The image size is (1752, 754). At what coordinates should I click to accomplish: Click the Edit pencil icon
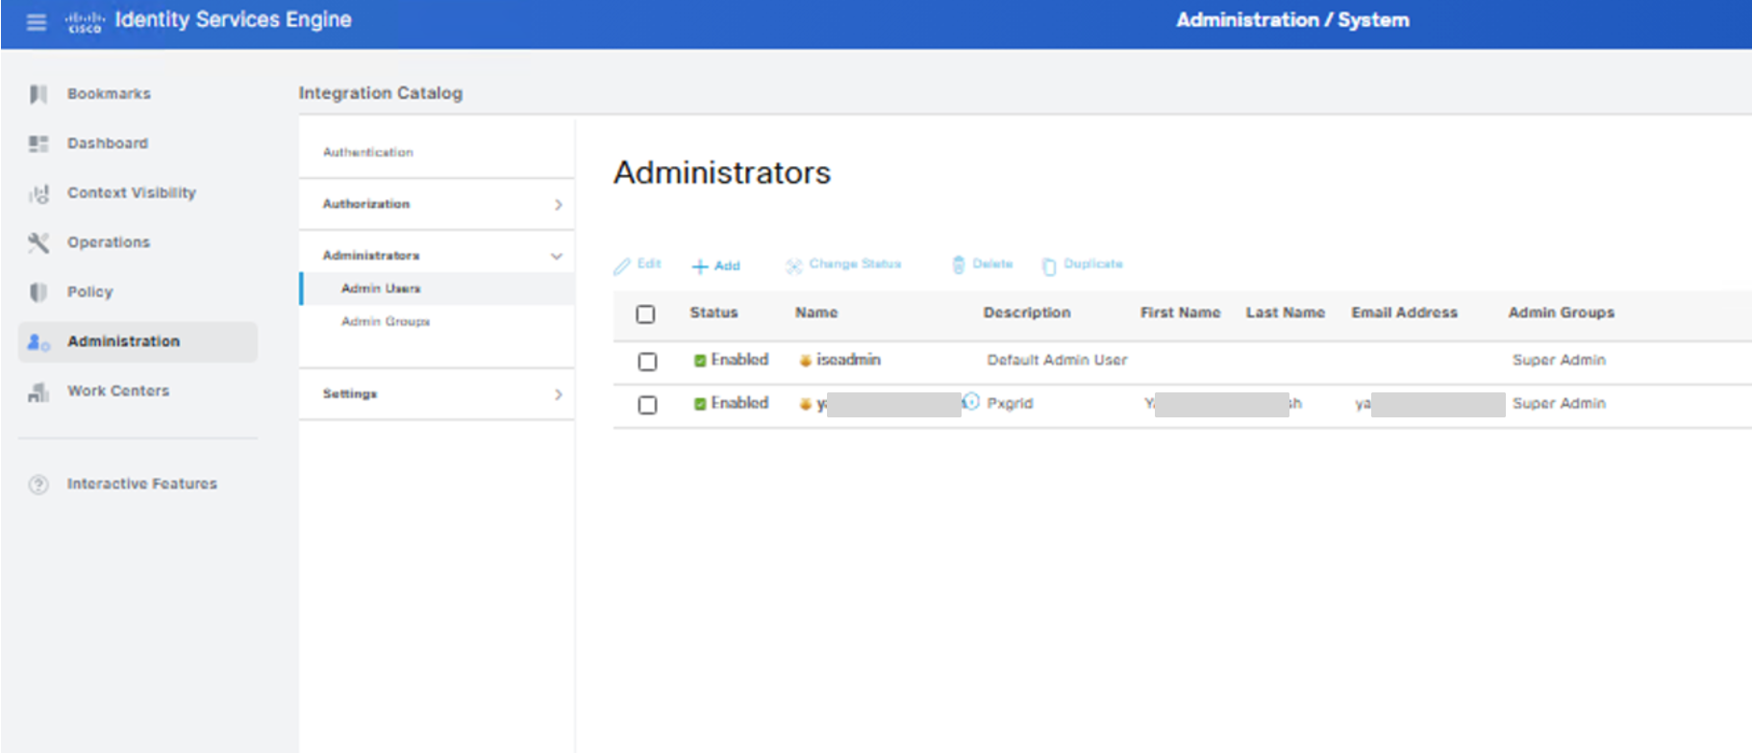click(x=622, y=265)
